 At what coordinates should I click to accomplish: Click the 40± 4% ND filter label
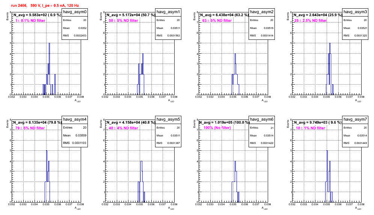pos(124,128)
